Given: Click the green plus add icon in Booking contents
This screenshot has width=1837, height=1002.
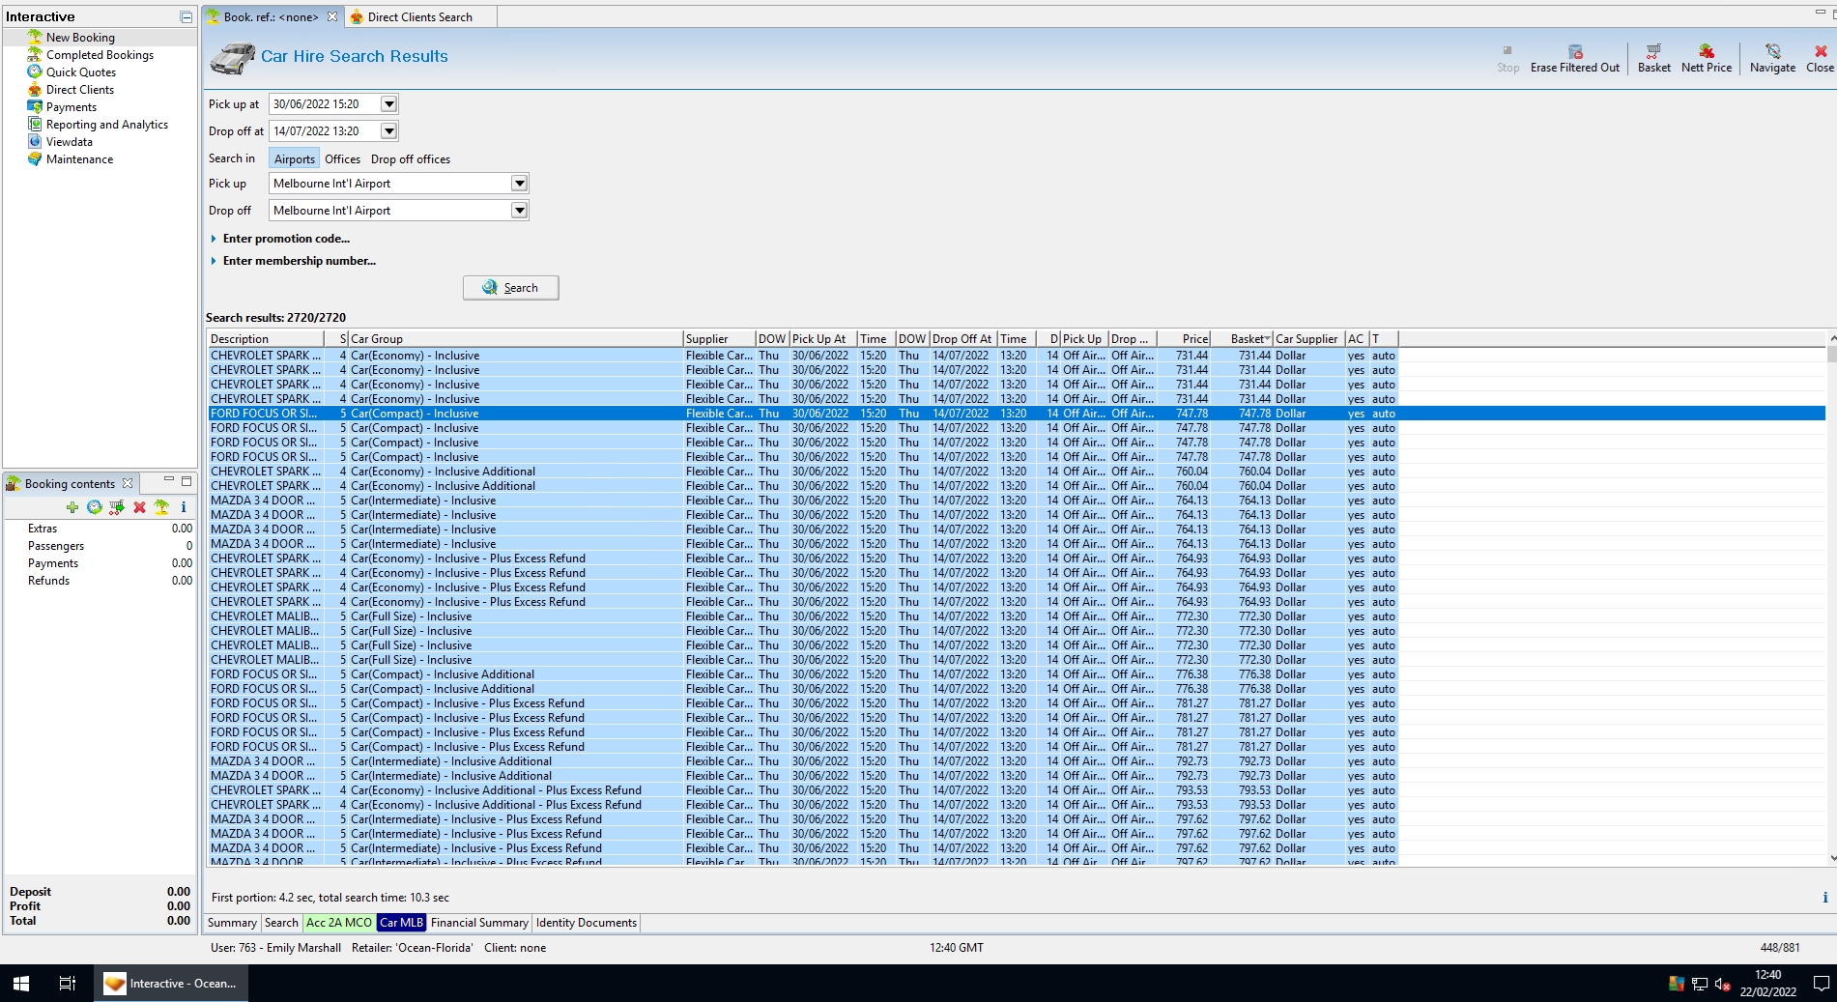Looking at the screenshot, I should coord(72,507).
